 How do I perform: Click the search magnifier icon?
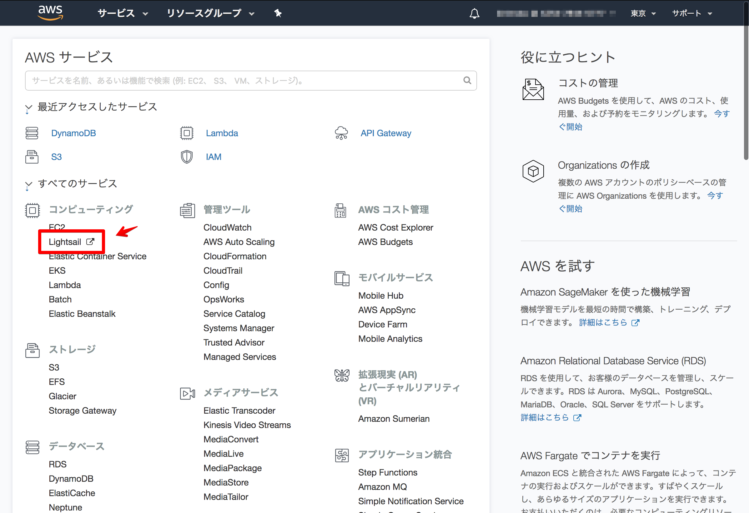point(467,80)
